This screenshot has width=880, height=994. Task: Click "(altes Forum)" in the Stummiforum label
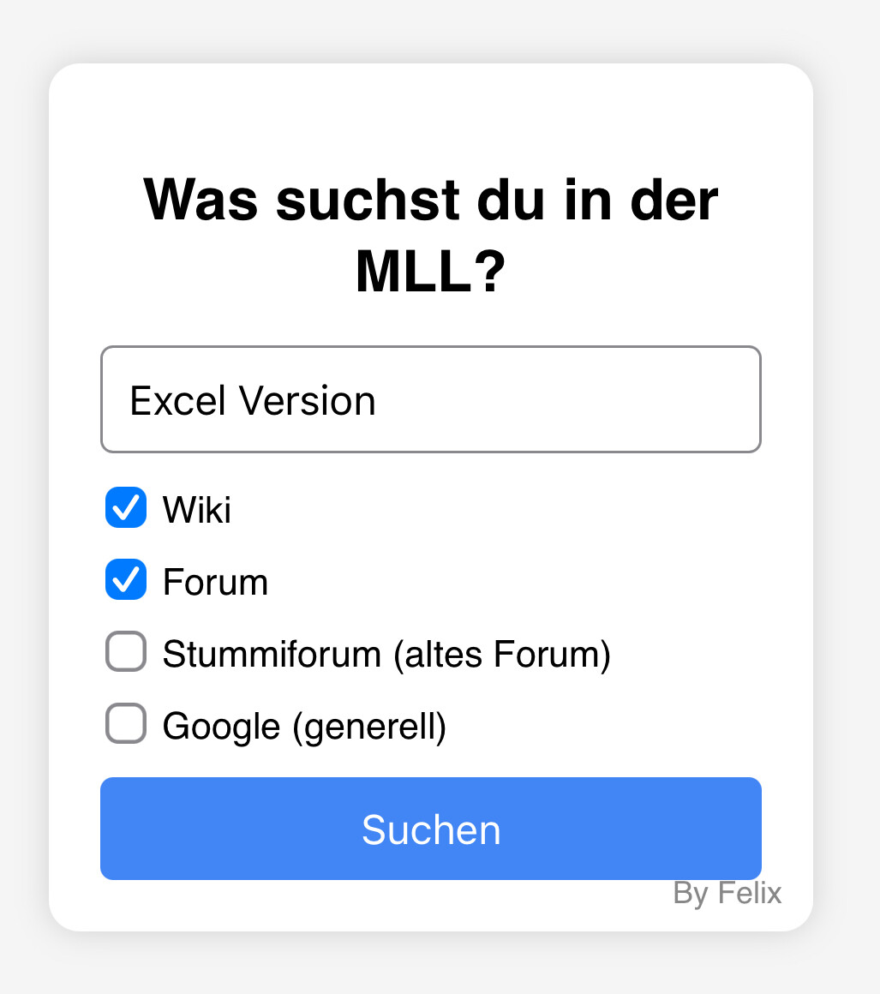tap(501, 655)
